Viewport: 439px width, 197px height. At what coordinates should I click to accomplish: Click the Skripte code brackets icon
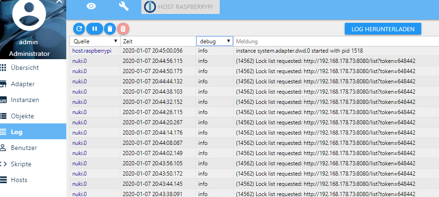[x=2, y=164]
